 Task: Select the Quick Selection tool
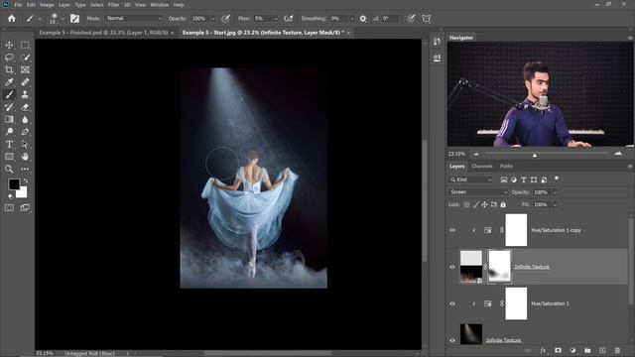click(x=25, y=58)
